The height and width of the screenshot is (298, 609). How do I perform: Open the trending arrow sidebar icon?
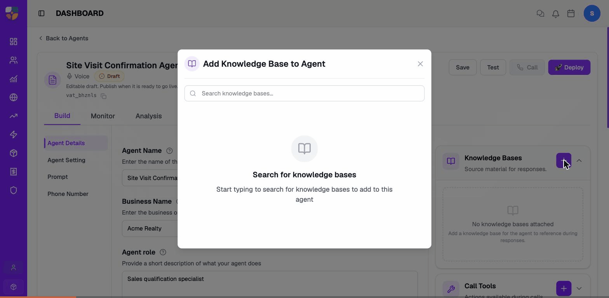tap(14, 116)
